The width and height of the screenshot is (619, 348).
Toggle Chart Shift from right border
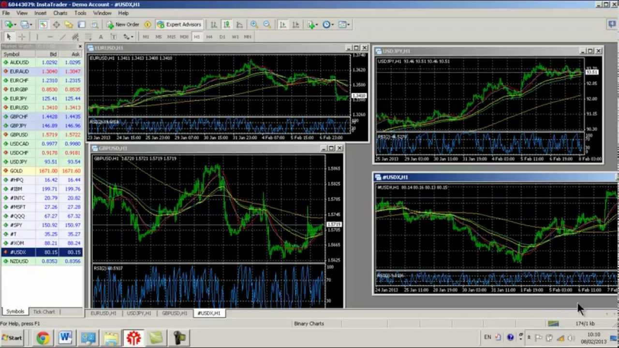(x=295, y=25)
